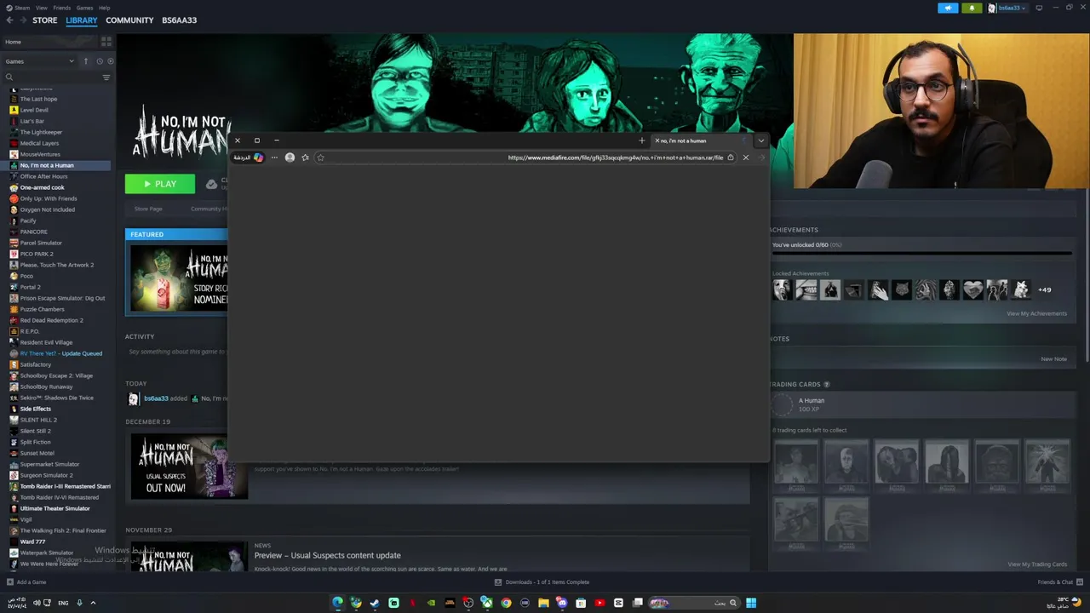This screenshot has height=613, width=1090.
Task: Open bs6aa33 account dropdown
Action: pyautogui.click(x=1007, y=8)
